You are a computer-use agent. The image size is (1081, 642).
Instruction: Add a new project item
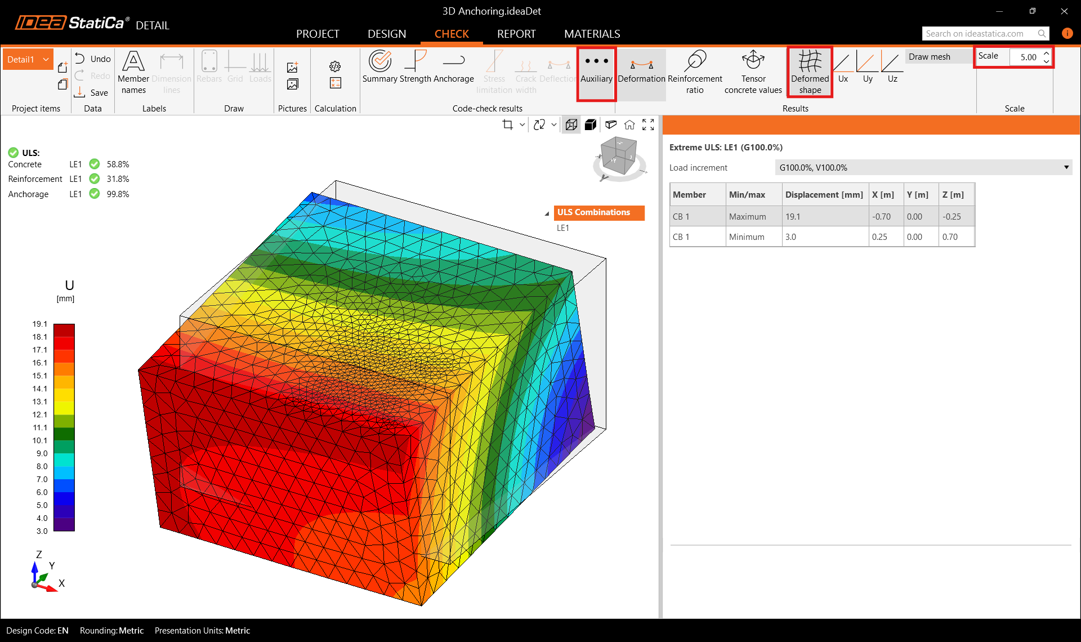(x=62, y=68)
